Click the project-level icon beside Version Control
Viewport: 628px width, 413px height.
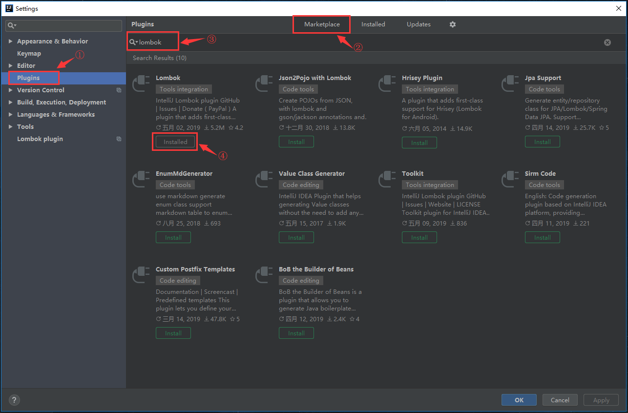pos(119,90)
